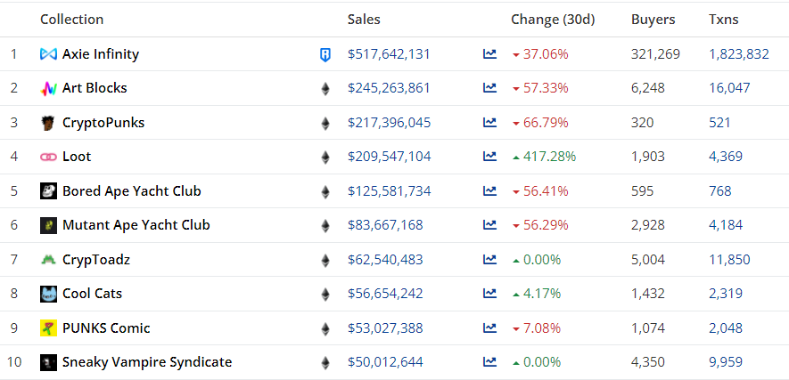The image size is (789, 380).
Task: Click the Axie Infinity collection logo
Action: point(48,54)
